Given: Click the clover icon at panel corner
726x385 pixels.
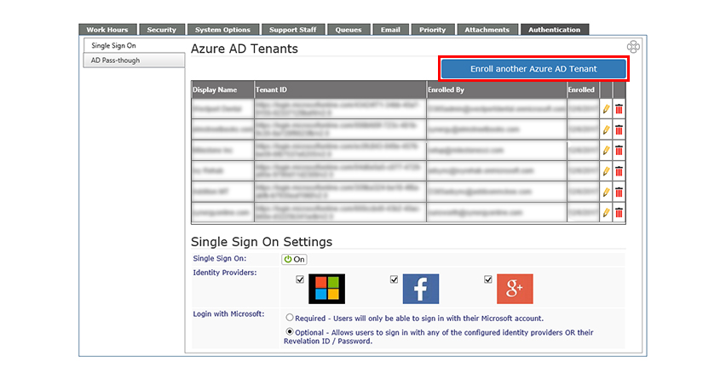Looking at the screenshot, I should coord(633,47).
